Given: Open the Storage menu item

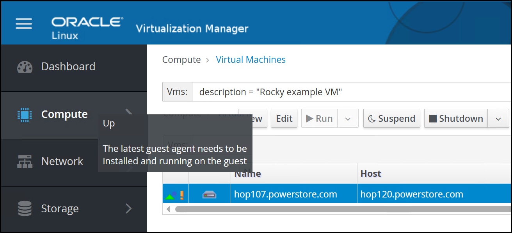Looking at the screenshot, I should point(74,209).
